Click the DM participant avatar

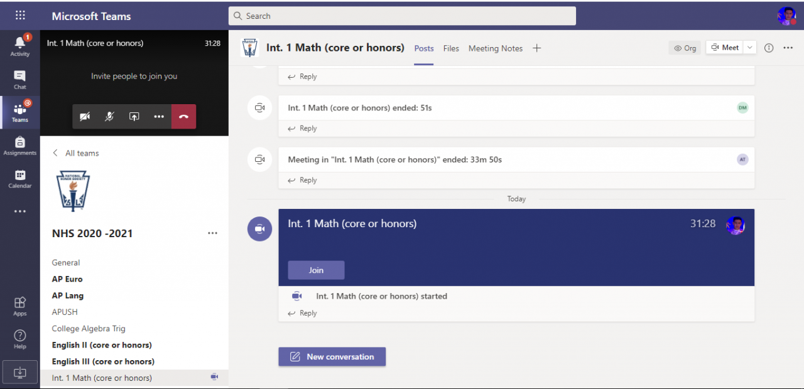click(x=742, y=108)
